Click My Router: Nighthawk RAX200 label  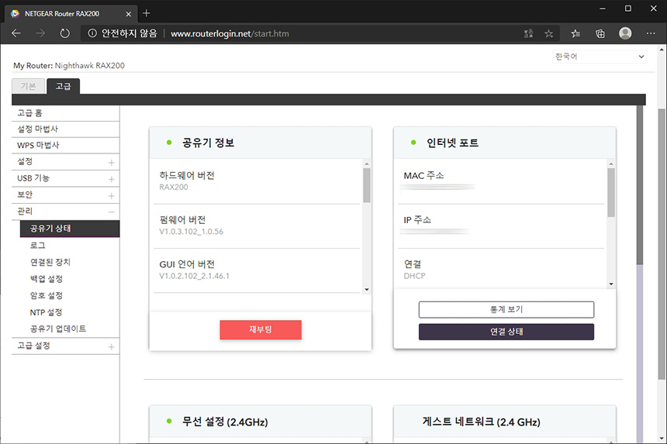point(69,65)
